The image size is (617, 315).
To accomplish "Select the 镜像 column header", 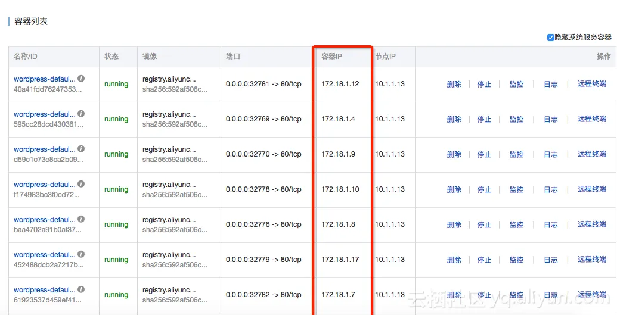I will click(150, 57).
